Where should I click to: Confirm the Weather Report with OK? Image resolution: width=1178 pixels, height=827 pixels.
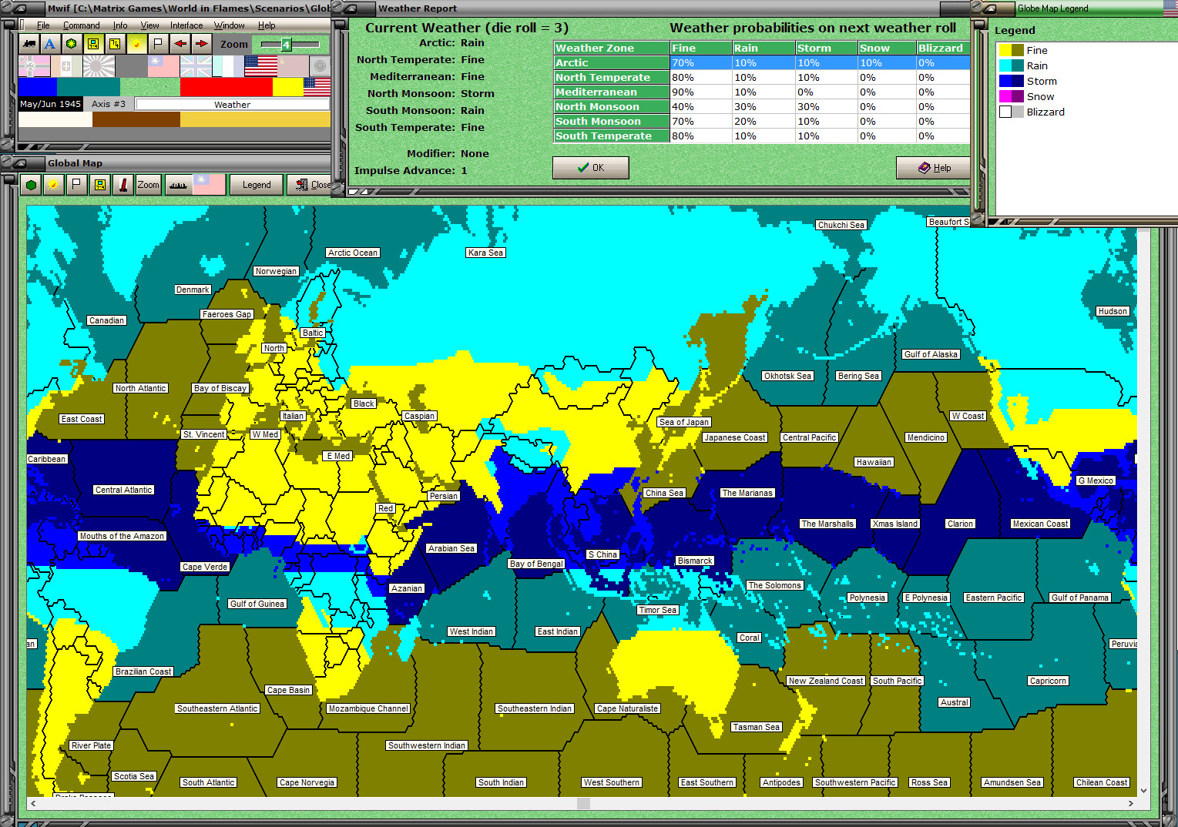point(591,168)
